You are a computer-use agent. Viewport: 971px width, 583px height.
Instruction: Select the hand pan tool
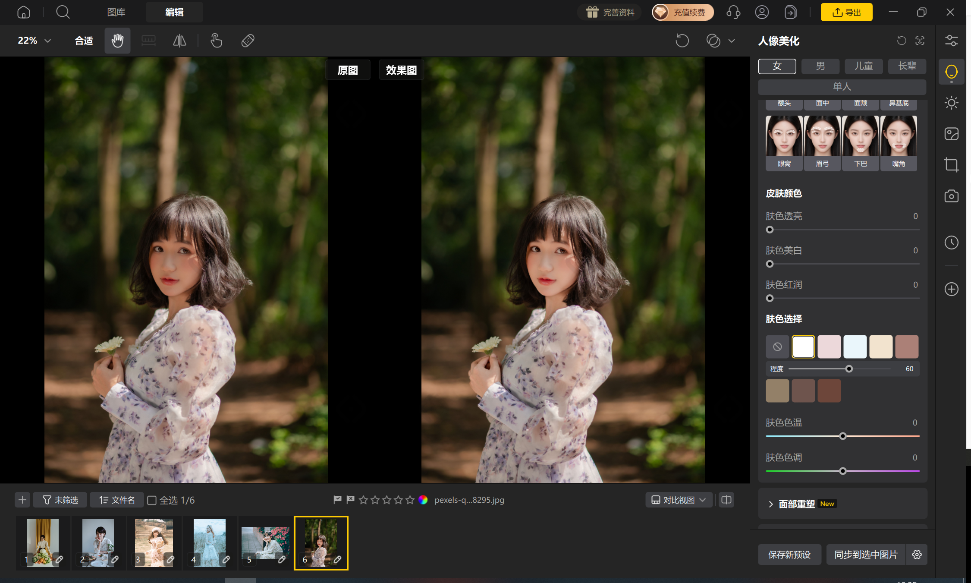tap(117, 41)
